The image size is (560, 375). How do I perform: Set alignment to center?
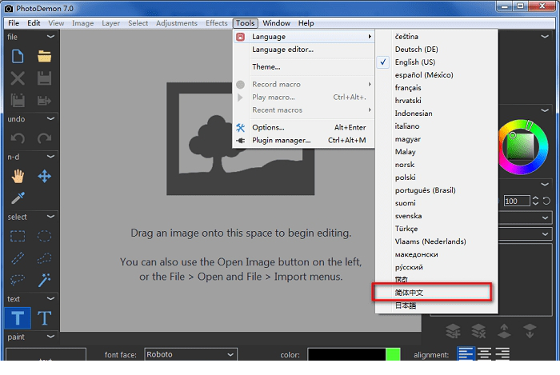point(484,353)
